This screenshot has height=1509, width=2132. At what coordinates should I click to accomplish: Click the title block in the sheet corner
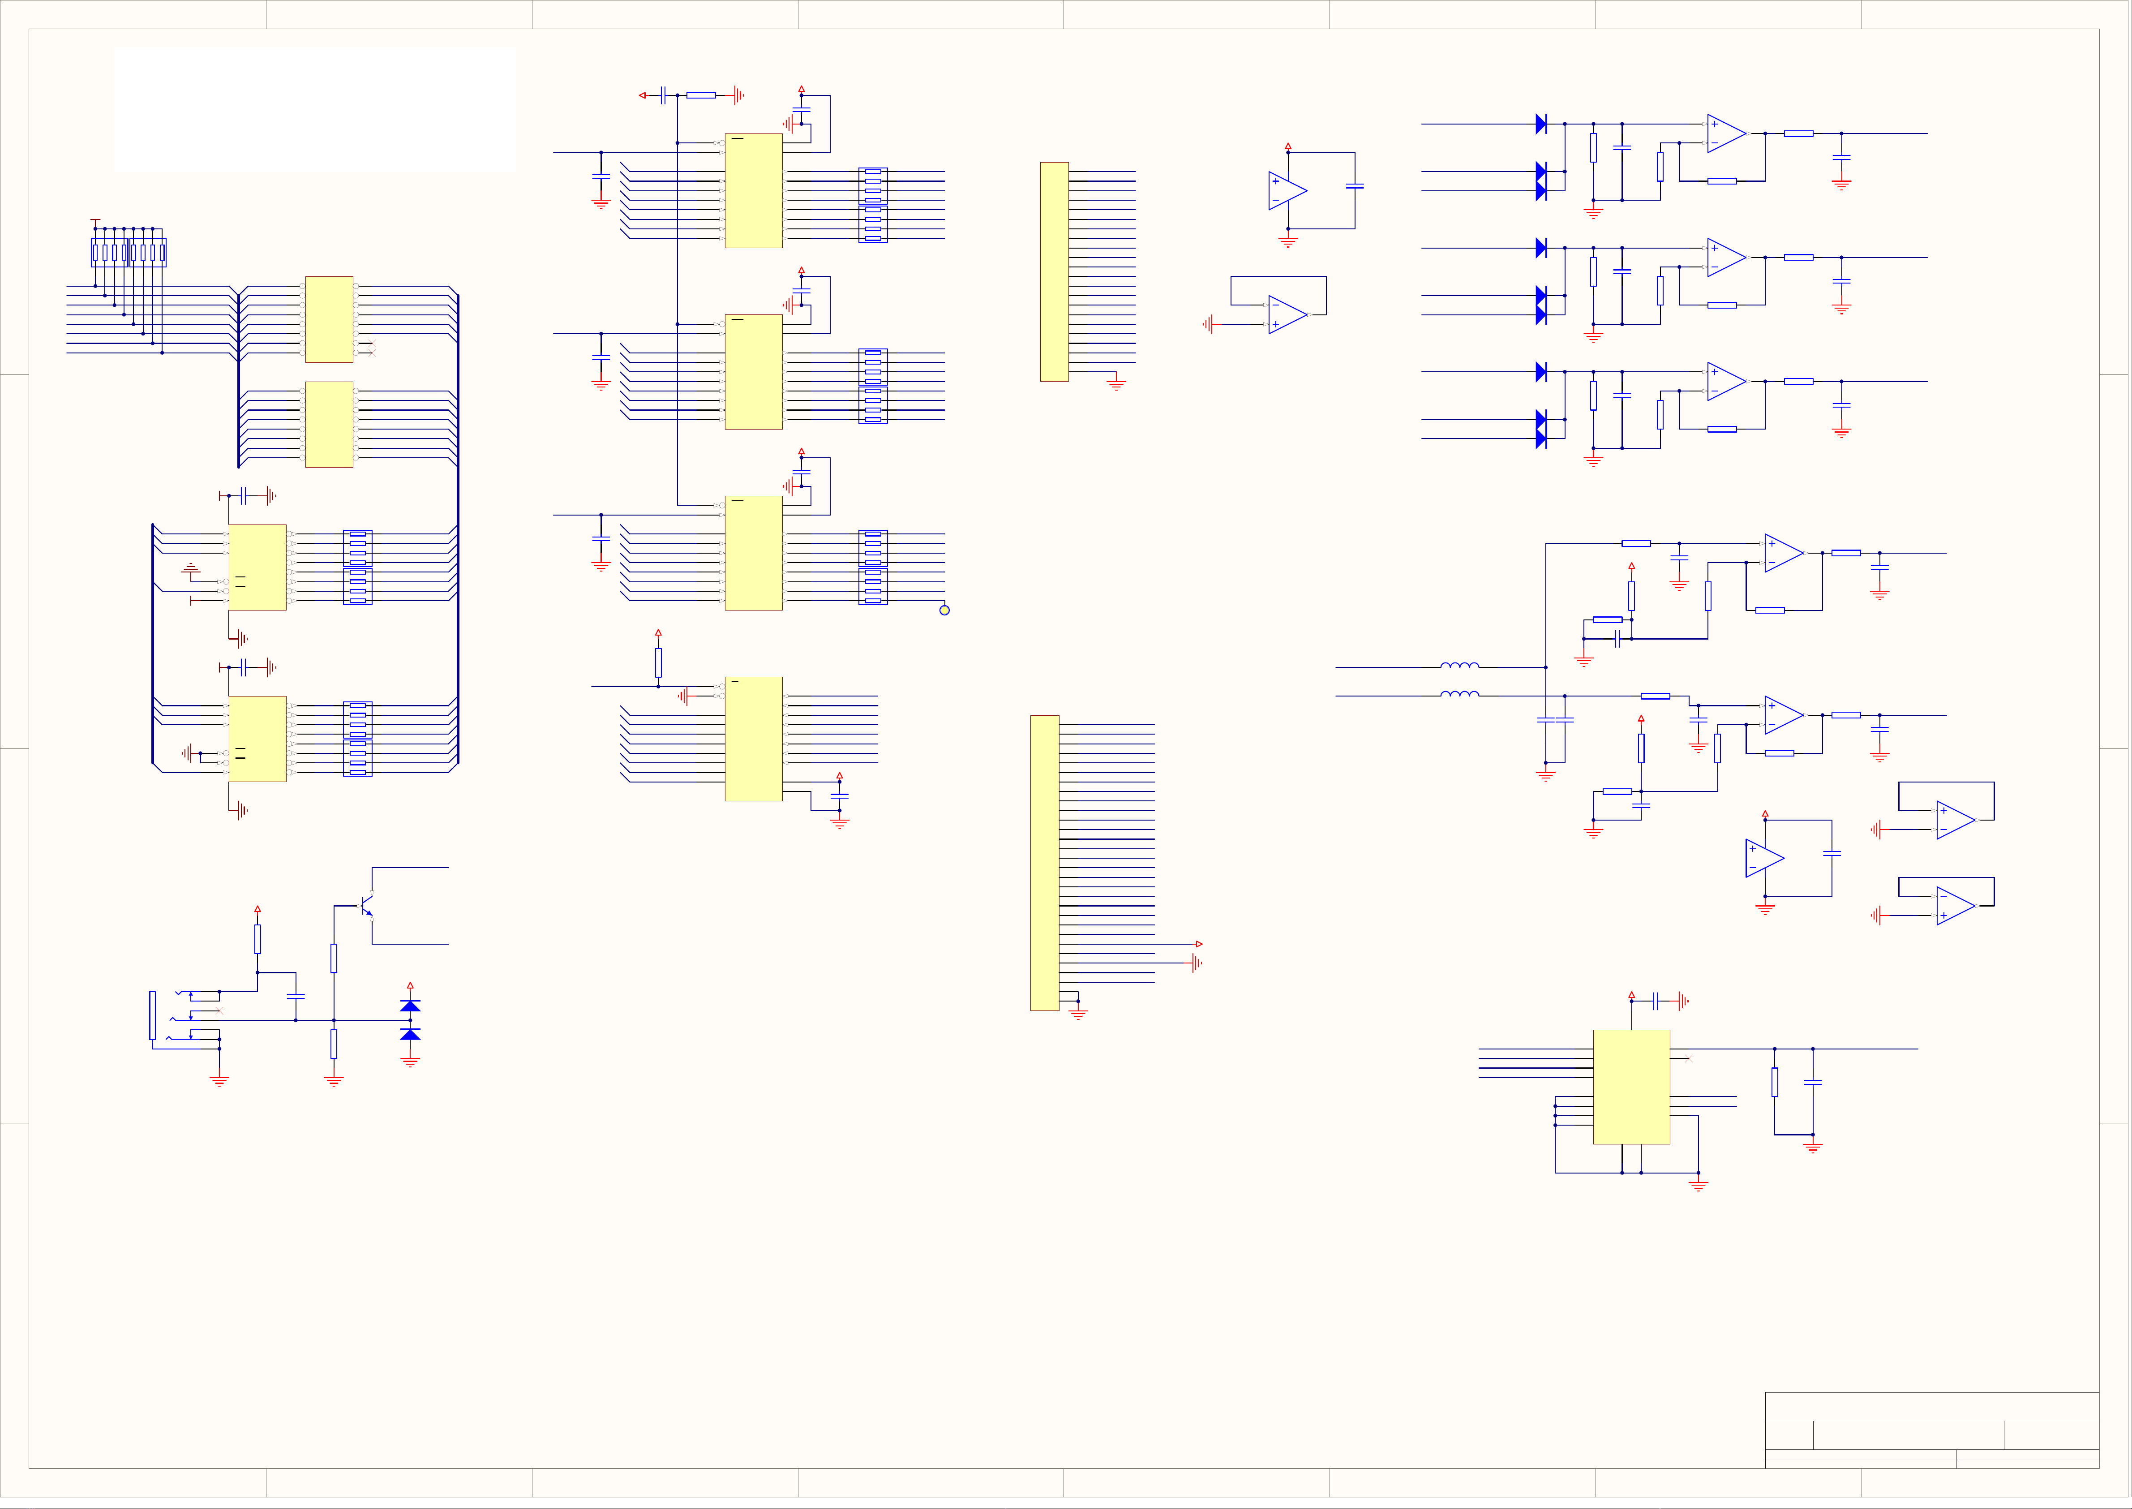tap(1931, 1430)
